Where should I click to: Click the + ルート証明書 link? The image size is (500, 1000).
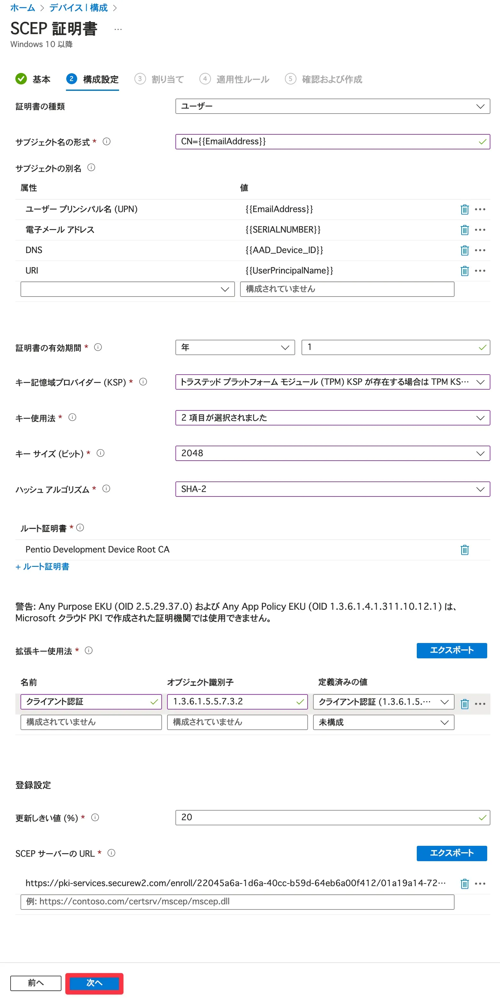tap(42, 567)
